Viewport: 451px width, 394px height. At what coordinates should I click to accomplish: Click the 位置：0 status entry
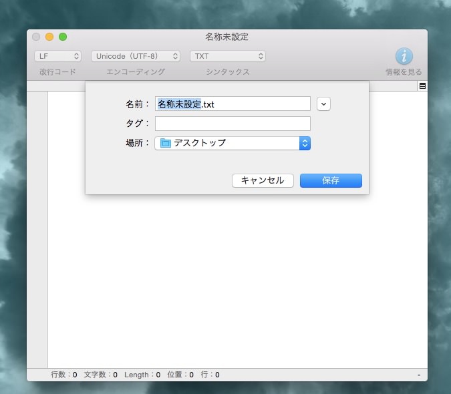180,375
